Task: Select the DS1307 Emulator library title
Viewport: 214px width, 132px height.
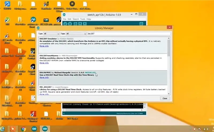Action: (x=48, y=39)
